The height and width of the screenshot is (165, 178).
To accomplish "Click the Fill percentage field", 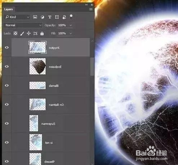I will pos(62,33).
